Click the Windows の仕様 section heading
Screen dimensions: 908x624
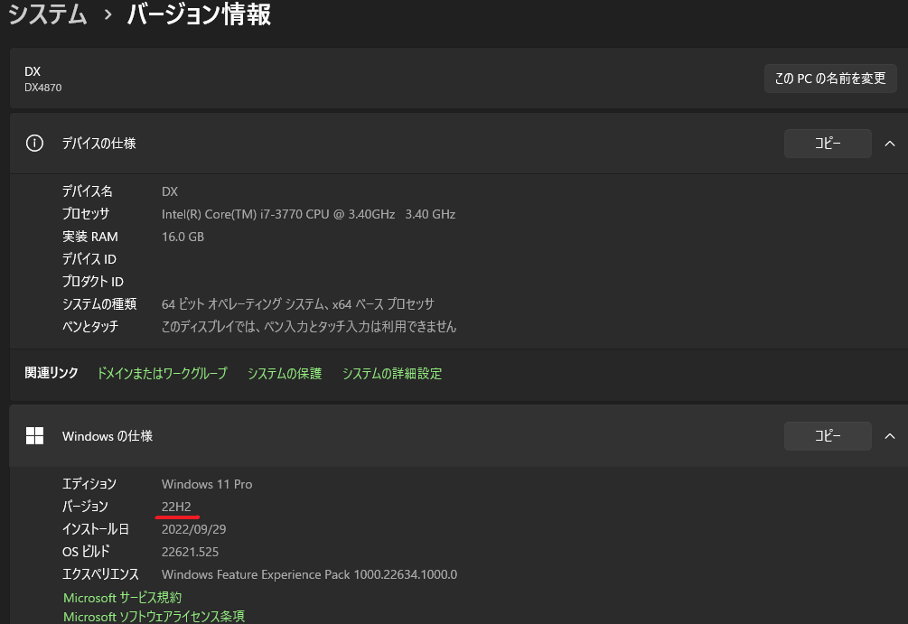(108, 436)
